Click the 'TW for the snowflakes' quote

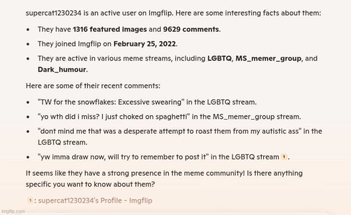coord(111,102)
